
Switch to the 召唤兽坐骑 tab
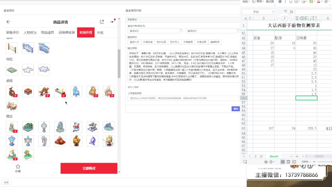tap(67, 32)
